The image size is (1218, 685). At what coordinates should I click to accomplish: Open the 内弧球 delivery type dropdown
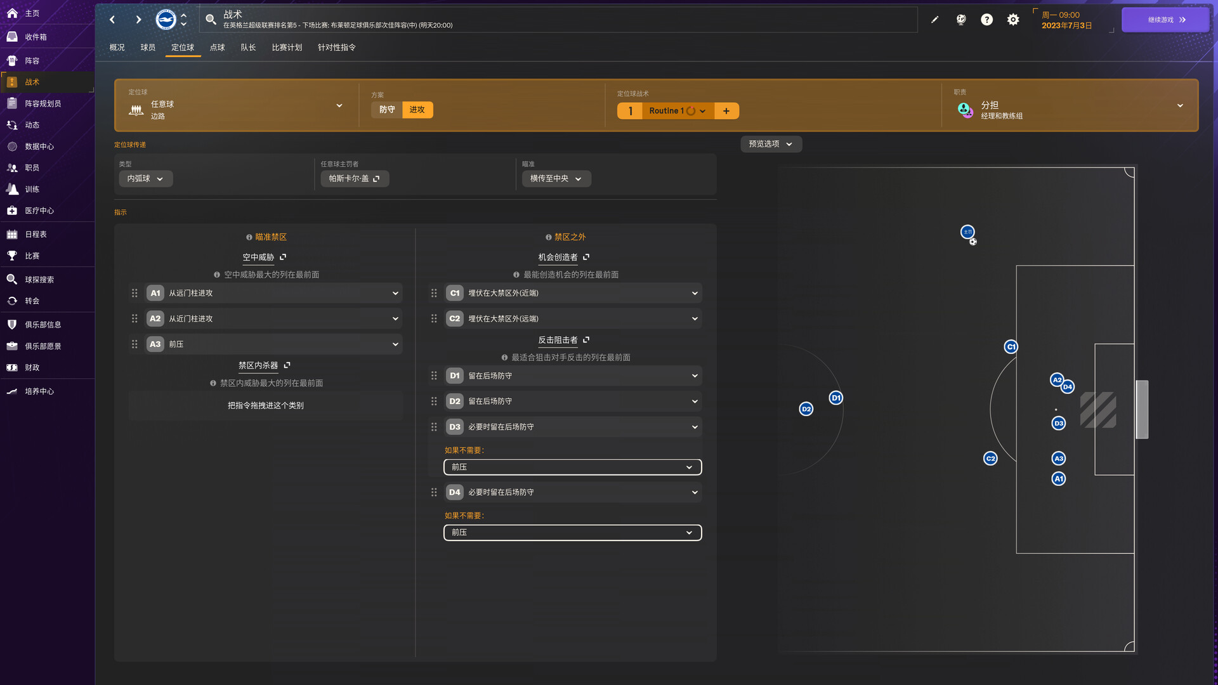(145, 178)
